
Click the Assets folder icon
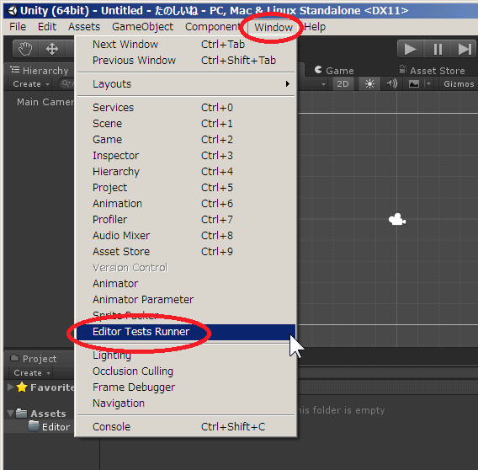point(21,413)
